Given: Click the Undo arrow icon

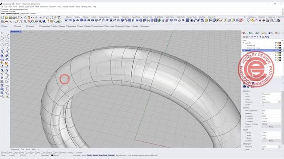Looking at the screenshot, I should click(32, 18).
